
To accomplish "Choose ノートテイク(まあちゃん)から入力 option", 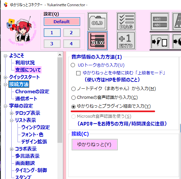I will (73, 89).
